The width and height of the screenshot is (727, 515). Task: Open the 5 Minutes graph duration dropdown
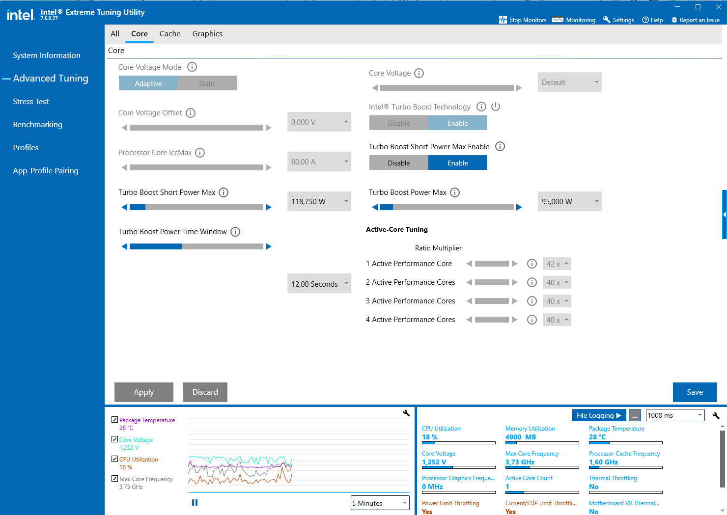click(x=380, y=503)
